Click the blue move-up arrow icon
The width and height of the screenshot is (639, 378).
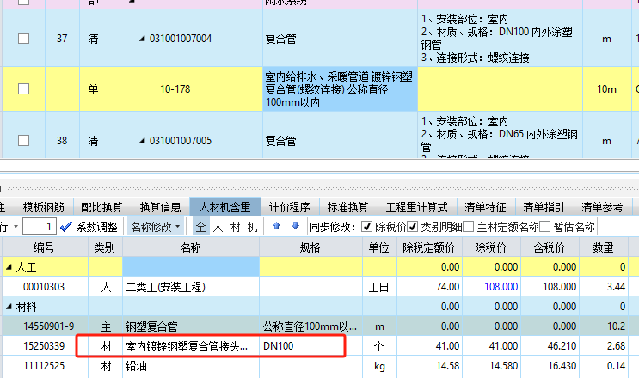tap(277, 226)
